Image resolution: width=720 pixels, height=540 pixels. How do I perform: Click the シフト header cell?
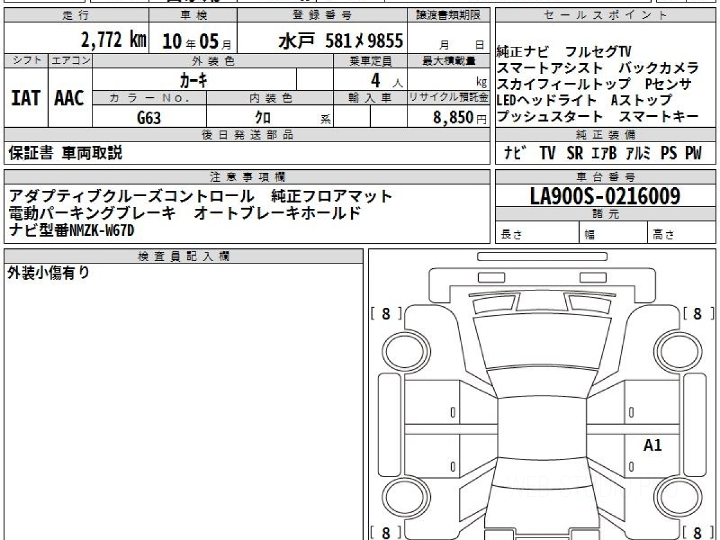(x=26, y=61)
